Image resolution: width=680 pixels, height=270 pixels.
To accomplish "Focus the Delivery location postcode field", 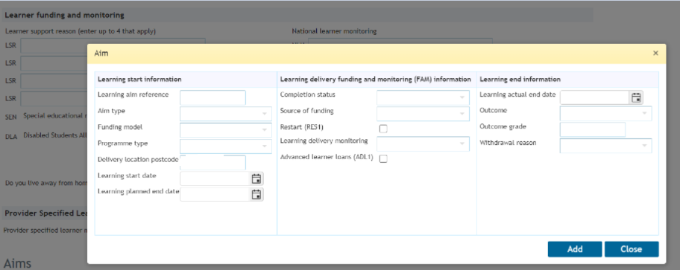I will [213, 163].
